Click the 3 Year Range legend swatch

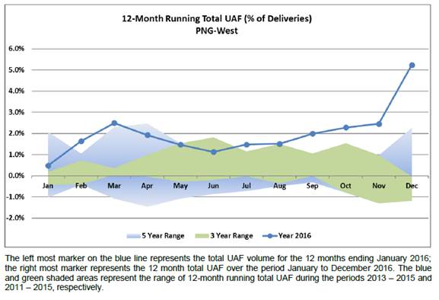pyautogui.click(x=202, y=236)
